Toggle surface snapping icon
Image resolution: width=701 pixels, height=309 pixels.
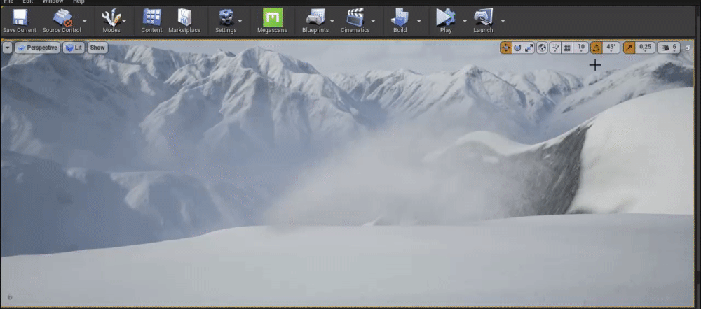pyautogui.click(x=555, y=48)
